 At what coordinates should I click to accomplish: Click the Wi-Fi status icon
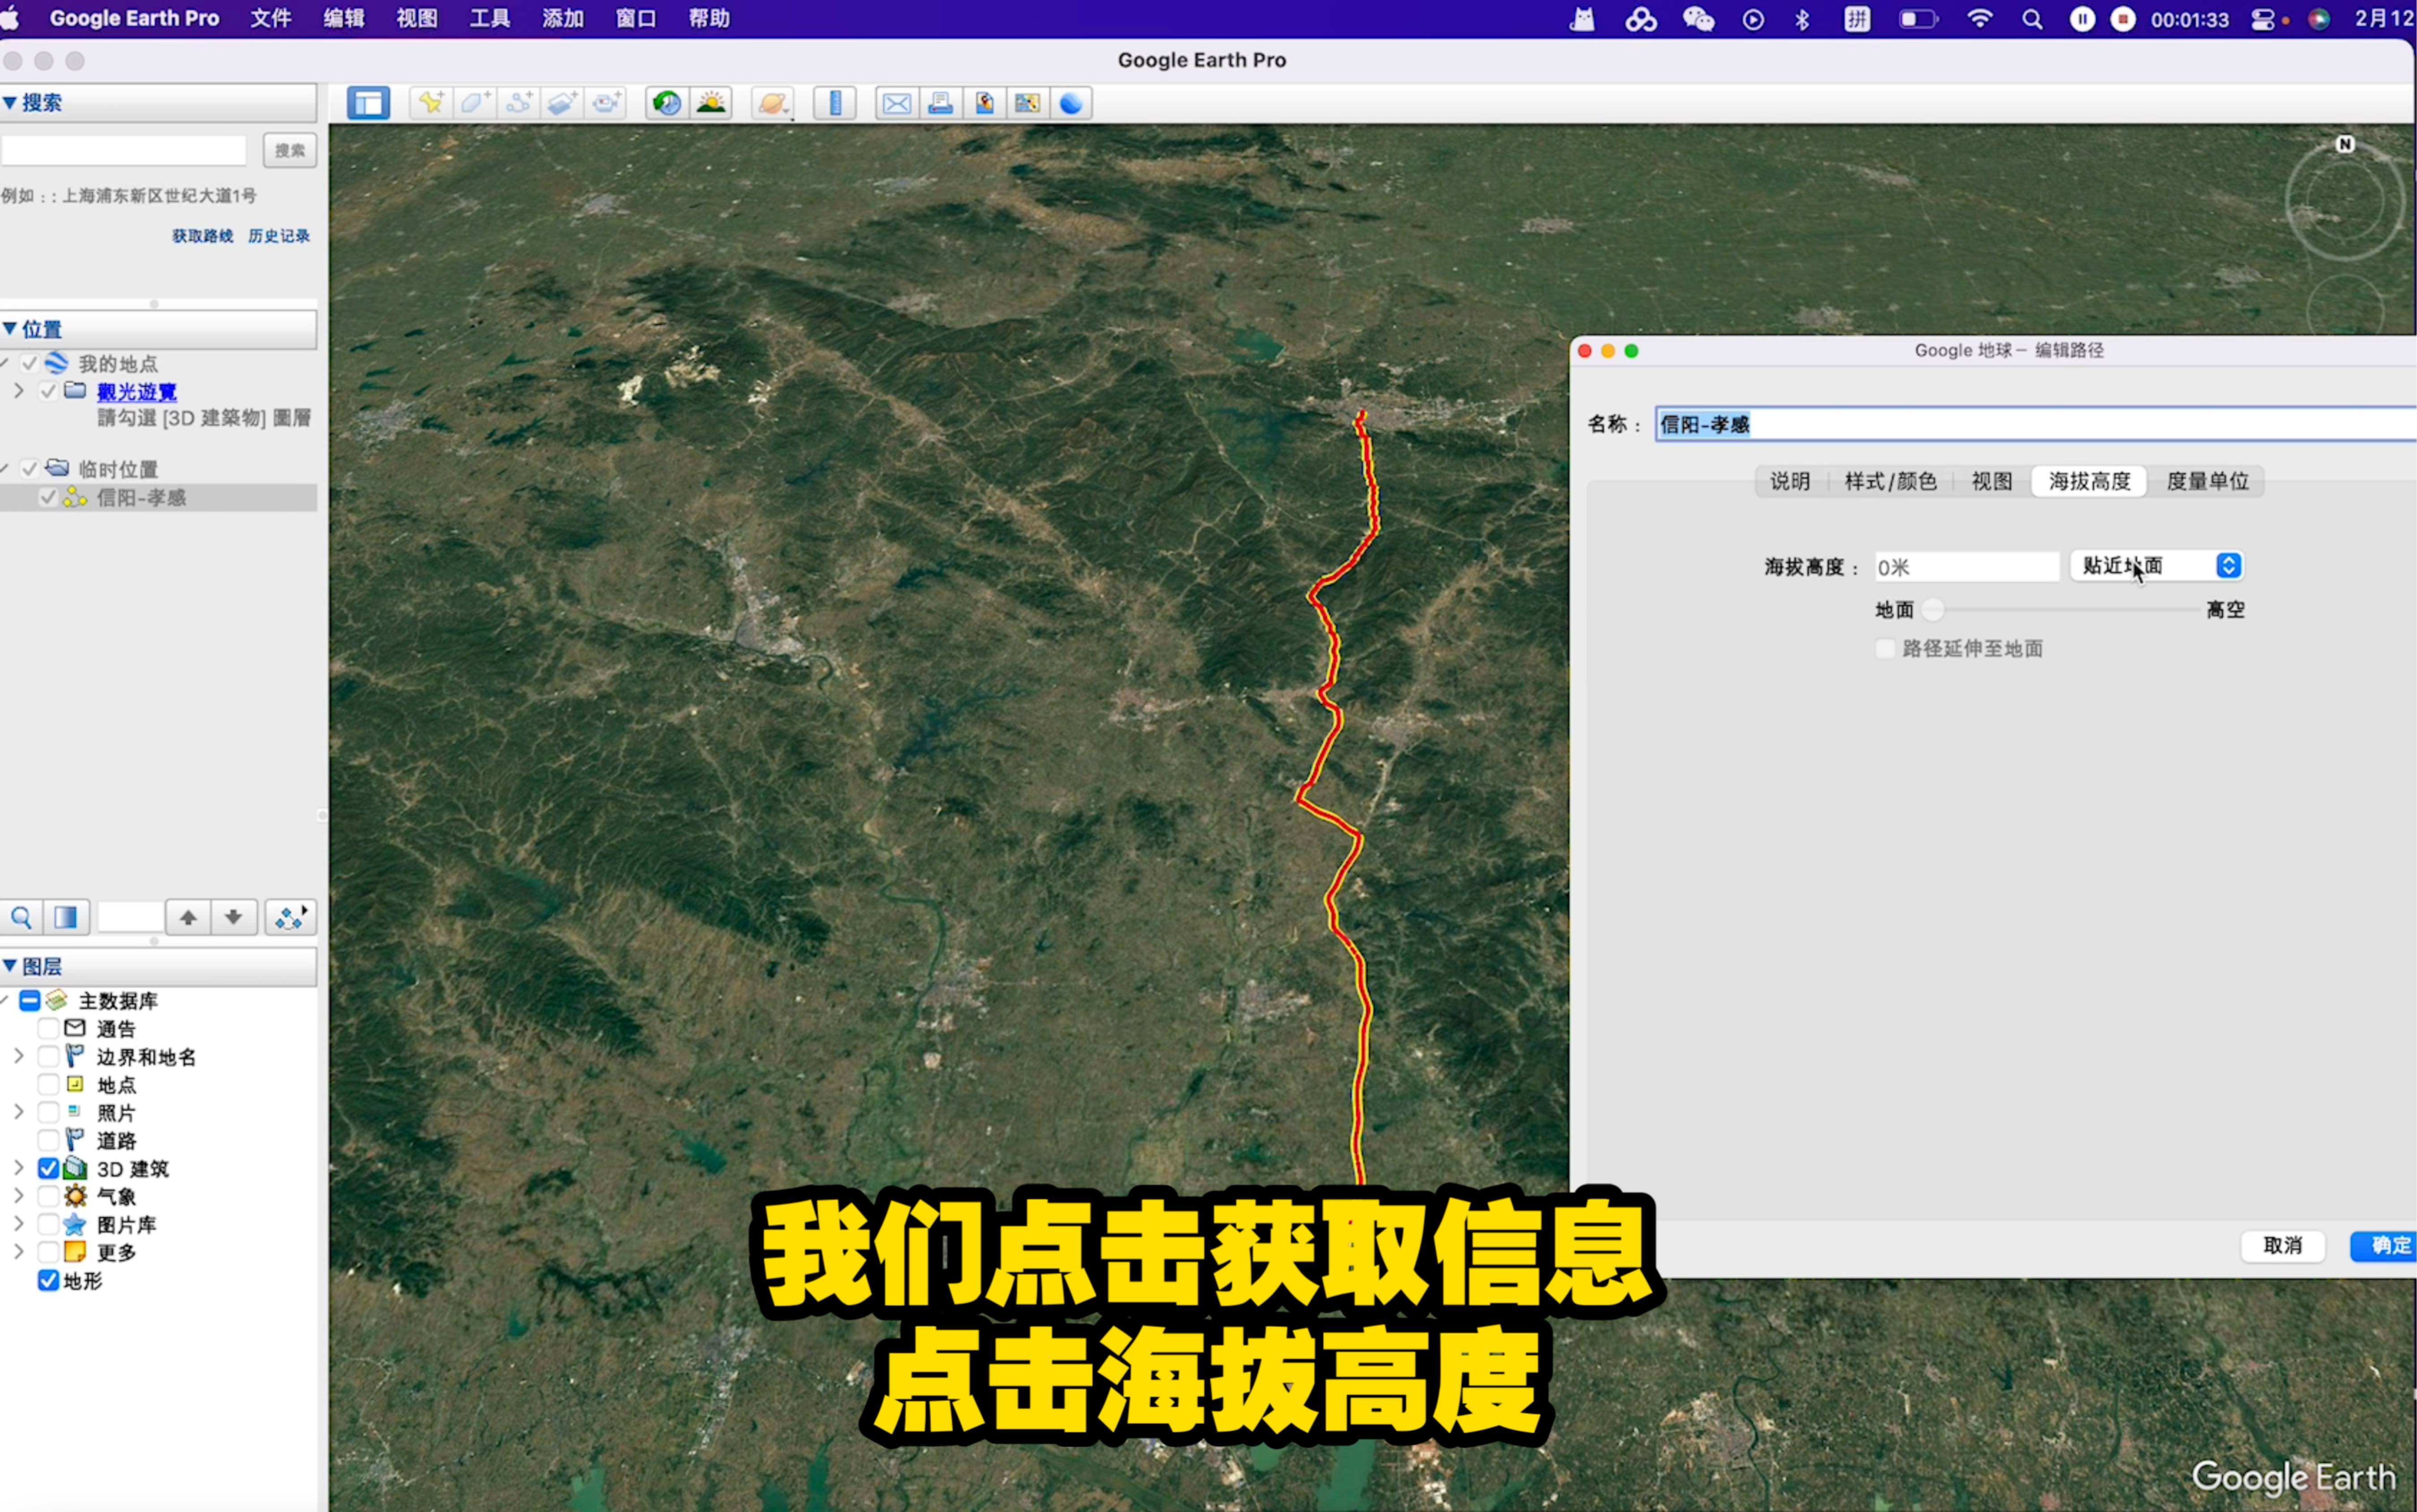point(1979,19)
